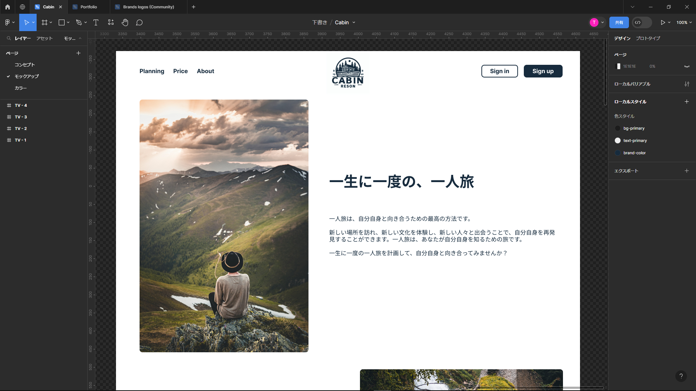Select the Comment tool

click(139, 22)
